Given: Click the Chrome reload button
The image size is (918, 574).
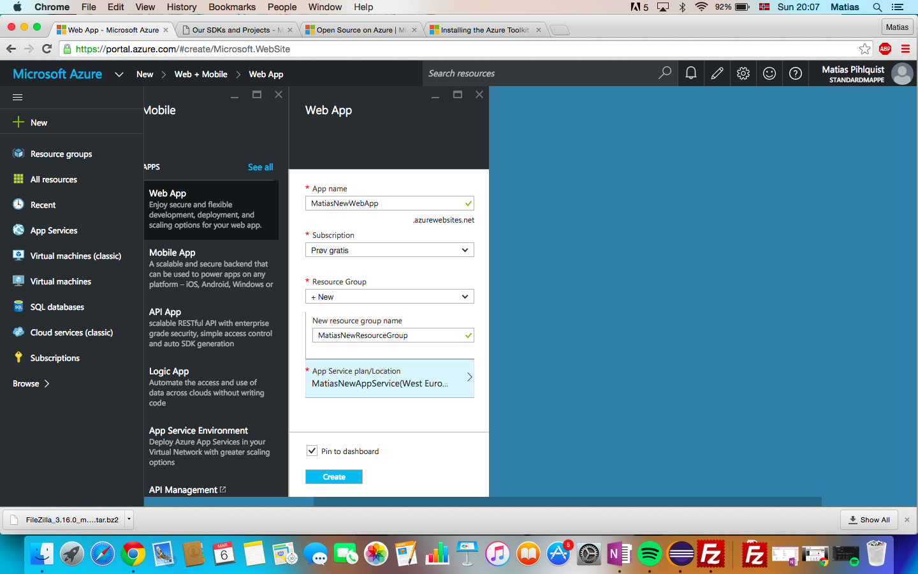Looking at the screenshot, I should tap(47, 48).
